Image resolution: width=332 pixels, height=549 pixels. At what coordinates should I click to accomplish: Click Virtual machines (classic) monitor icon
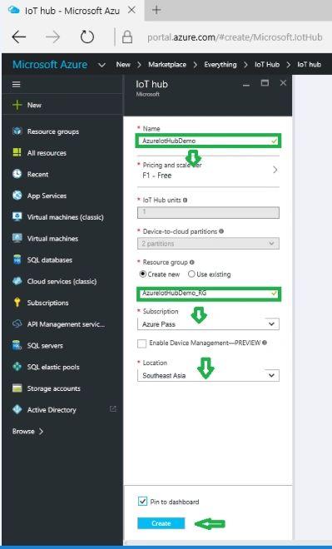(x=17, y=217)
